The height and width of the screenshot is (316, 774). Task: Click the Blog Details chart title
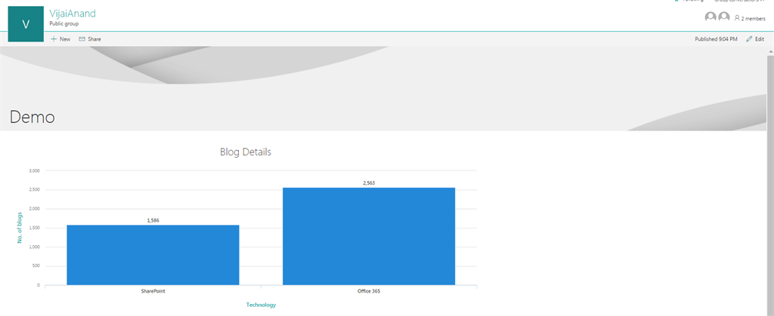point(246,152)
